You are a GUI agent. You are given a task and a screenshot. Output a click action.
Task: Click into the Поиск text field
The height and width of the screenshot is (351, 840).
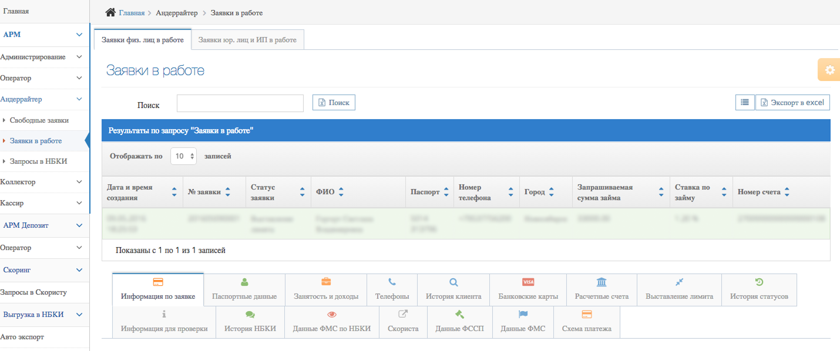coord(240,103)
